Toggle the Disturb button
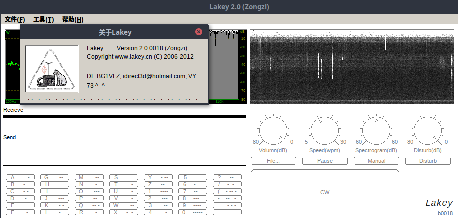The width and height of the screenshot is (458, 218). coord(428,161)
